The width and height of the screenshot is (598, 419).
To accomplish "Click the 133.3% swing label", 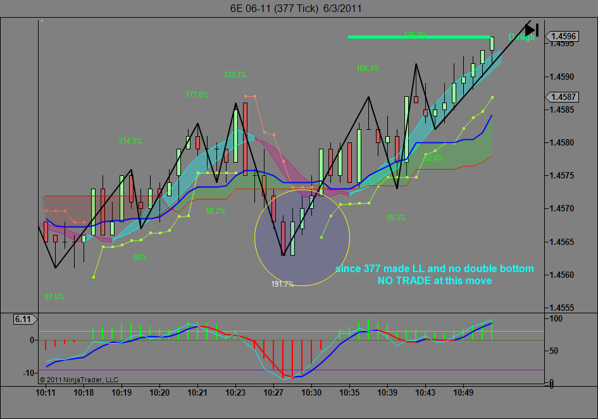I will pos(235,75).
